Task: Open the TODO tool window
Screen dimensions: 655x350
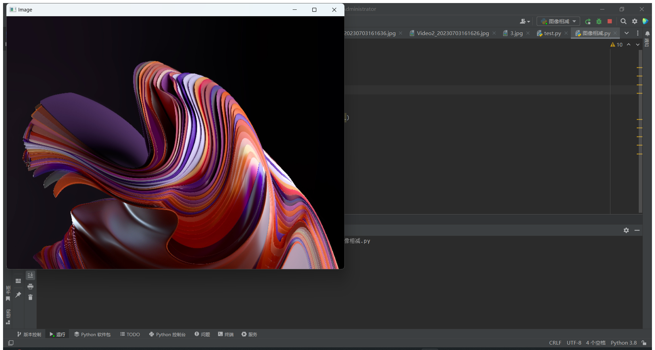Action: pyautogui.click(x=130, y=334)
